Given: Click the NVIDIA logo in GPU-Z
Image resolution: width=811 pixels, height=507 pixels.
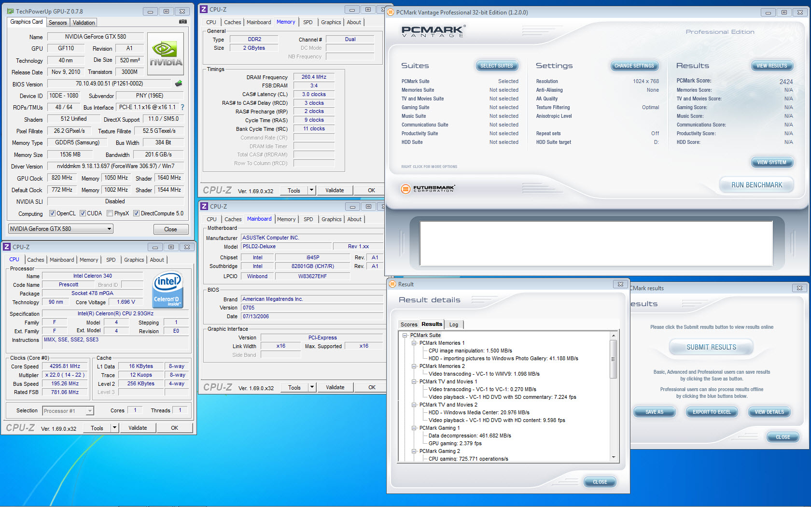Looking at the screenshot, I should tap(166, 54).
